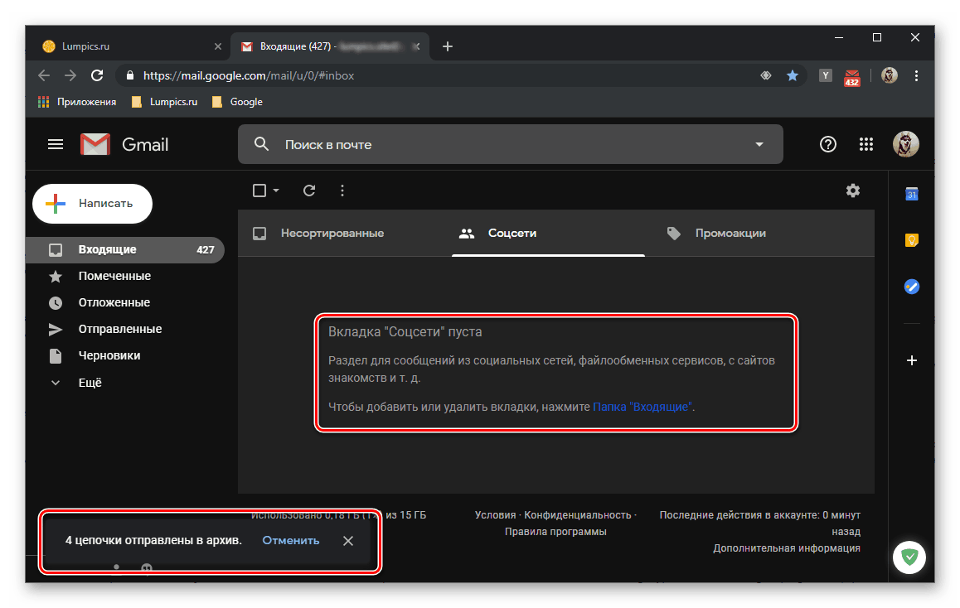Open the Google apps grid
The height and width of the screenshot is (608, 960).
[x=865, y=144]
